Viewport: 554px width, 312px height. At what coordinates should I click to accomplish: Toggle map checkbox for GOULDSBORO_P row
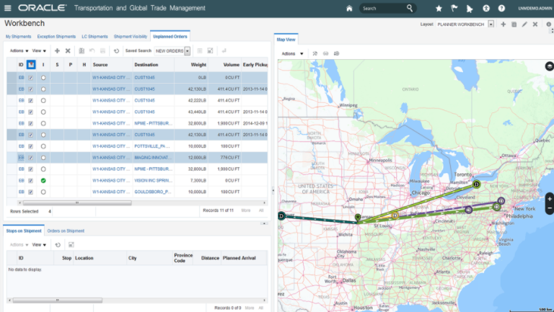click(x=31, y=192)
